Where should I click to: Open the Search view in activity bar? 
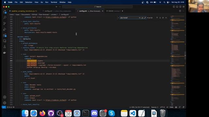click(5, 18)
